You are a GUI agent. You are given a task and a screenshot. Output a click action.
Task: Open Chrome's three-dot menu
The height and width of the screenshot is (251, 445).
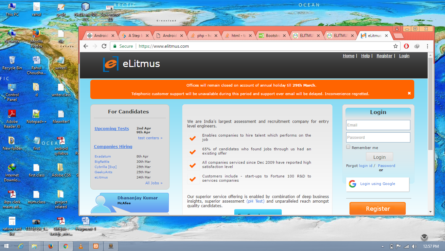tap(427, 46)
